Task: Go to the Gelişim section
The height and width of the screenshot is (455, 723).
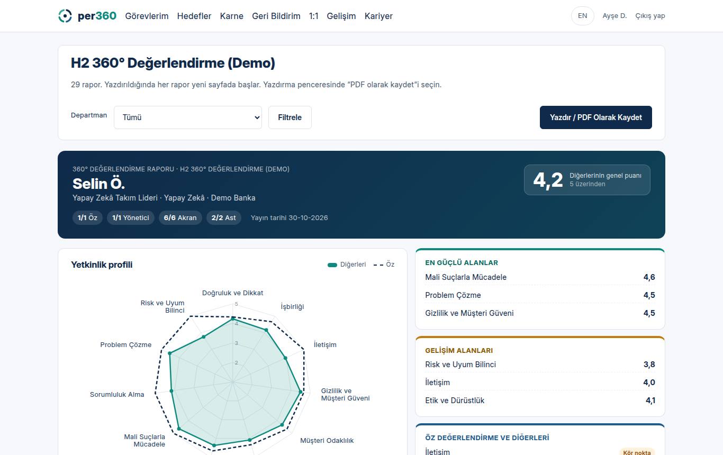Action: [341, 16]
